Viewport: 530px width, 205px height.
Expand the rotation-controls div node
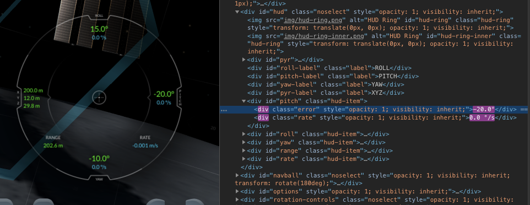[x=237, y=199]
